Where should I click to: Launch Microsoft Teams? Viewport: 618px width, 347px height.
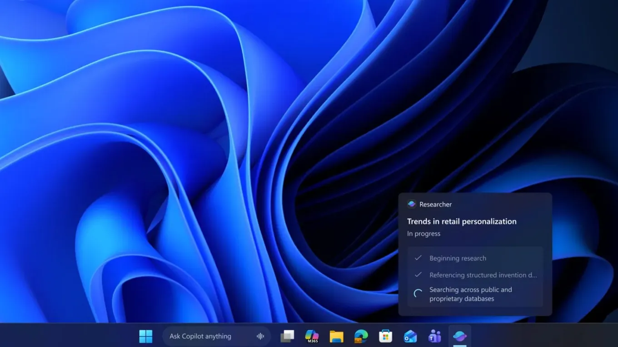coord(434,336)
